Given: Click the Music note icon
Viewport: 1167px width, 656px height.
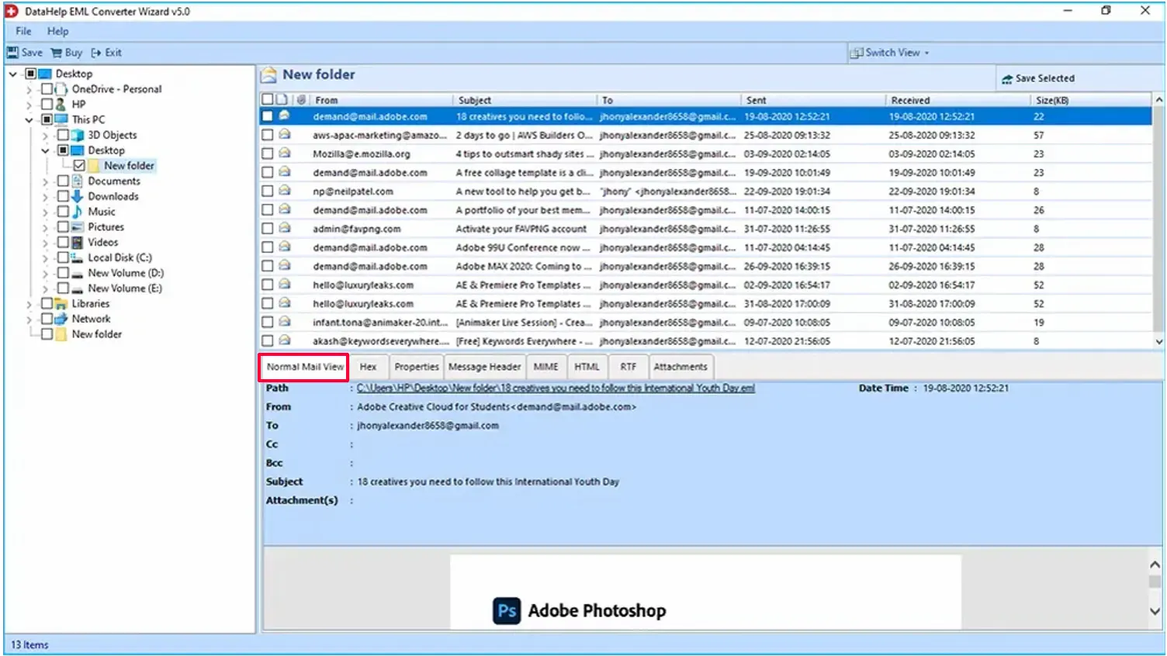Looking at the screenshot, I should [x=78, y=212].
